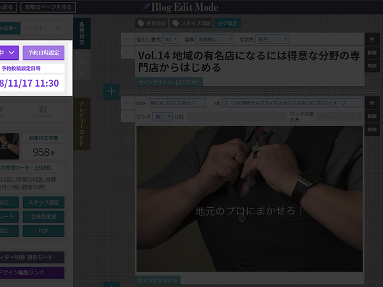Open the 予約日時設定 scheduling button

click(43, 53)
